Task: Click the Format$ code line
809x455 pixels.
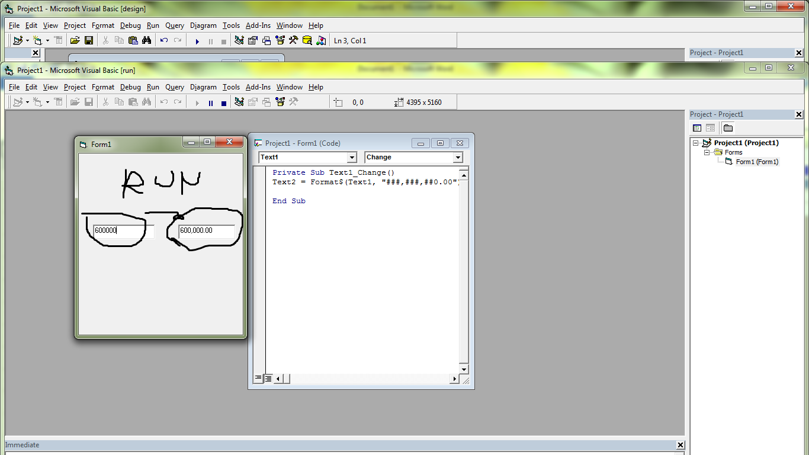Action: [365, 182]
